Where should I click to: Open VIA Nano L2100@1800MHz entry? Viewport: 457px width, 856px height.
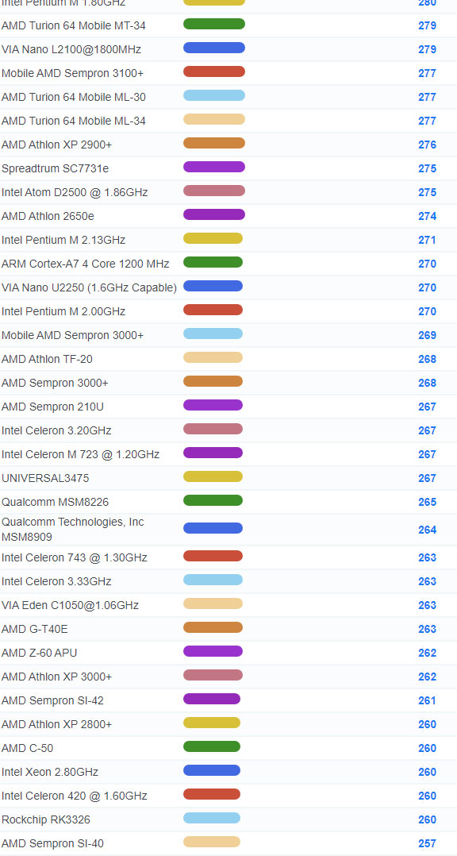tap(71, 50)
